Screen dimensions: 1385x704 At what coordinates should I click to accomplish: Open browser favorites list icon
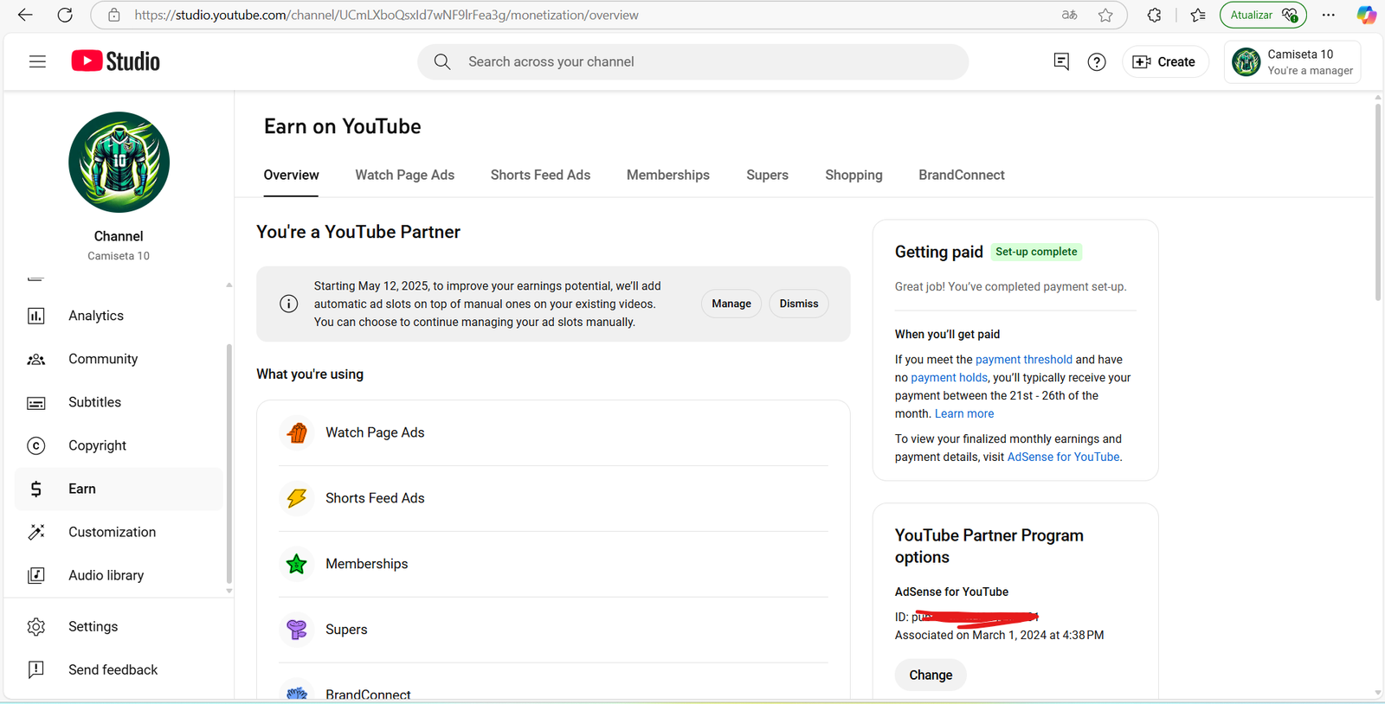click(x=1198, y=15)
